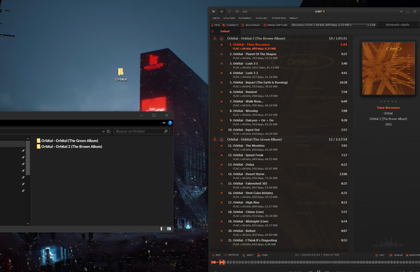Click the orange dot icon beside Orbital - Remind

tap(222, 92)
